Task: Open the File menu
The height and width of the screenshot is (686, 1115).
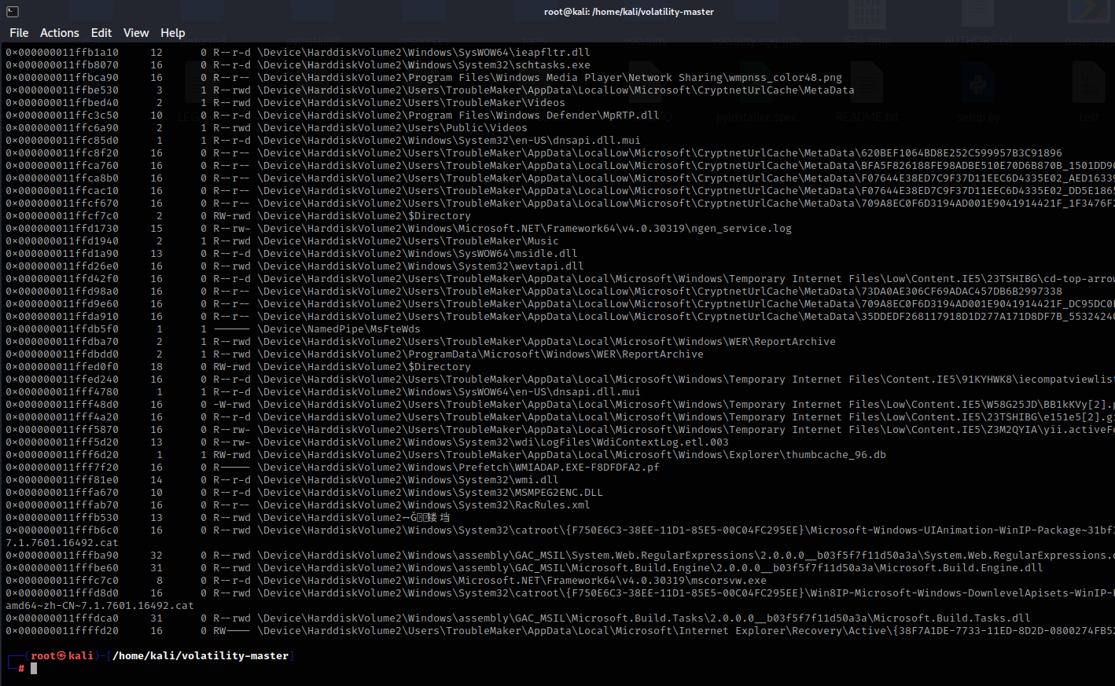Action: pos(19,32)
